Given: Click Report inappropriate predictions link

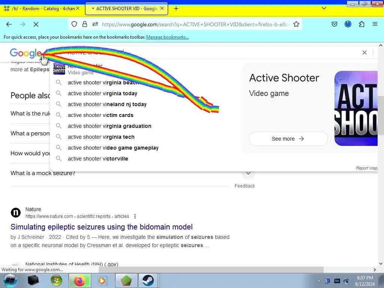Looking at the screenshot, I should tap(367, 168).
